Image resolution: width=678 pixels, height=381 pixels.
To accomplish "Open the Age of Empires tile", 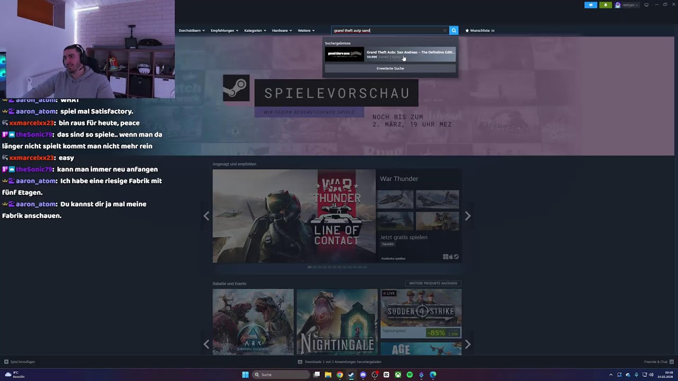I will 421,349.
